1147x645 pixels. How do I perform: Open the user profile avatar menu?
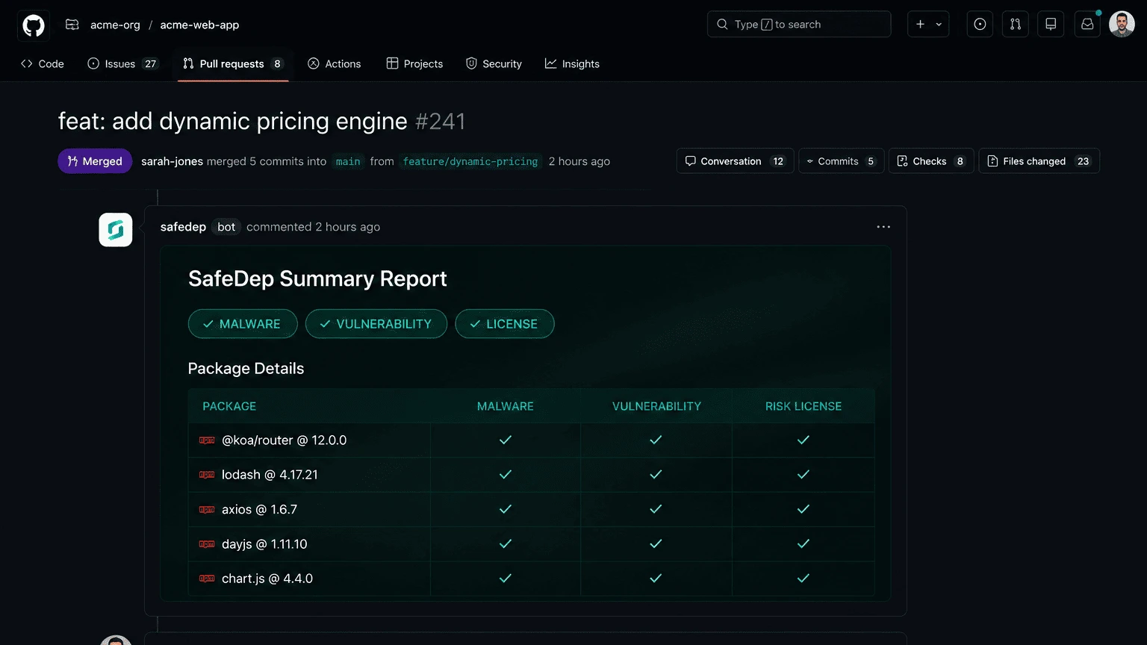coord(1122,24)
